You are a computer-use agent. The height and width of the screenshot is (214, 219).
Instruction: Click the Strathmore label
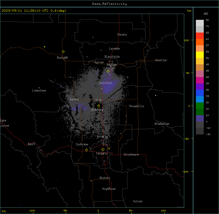pyautogui.click(x=131, y=155)
